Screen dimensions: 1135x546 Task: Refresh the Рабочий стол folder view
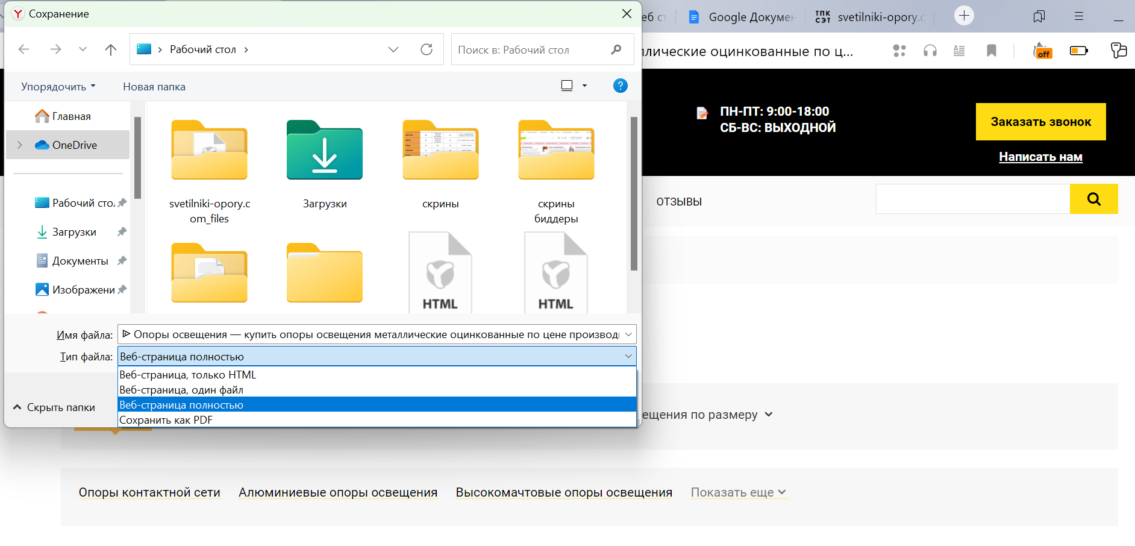(427, 49)
